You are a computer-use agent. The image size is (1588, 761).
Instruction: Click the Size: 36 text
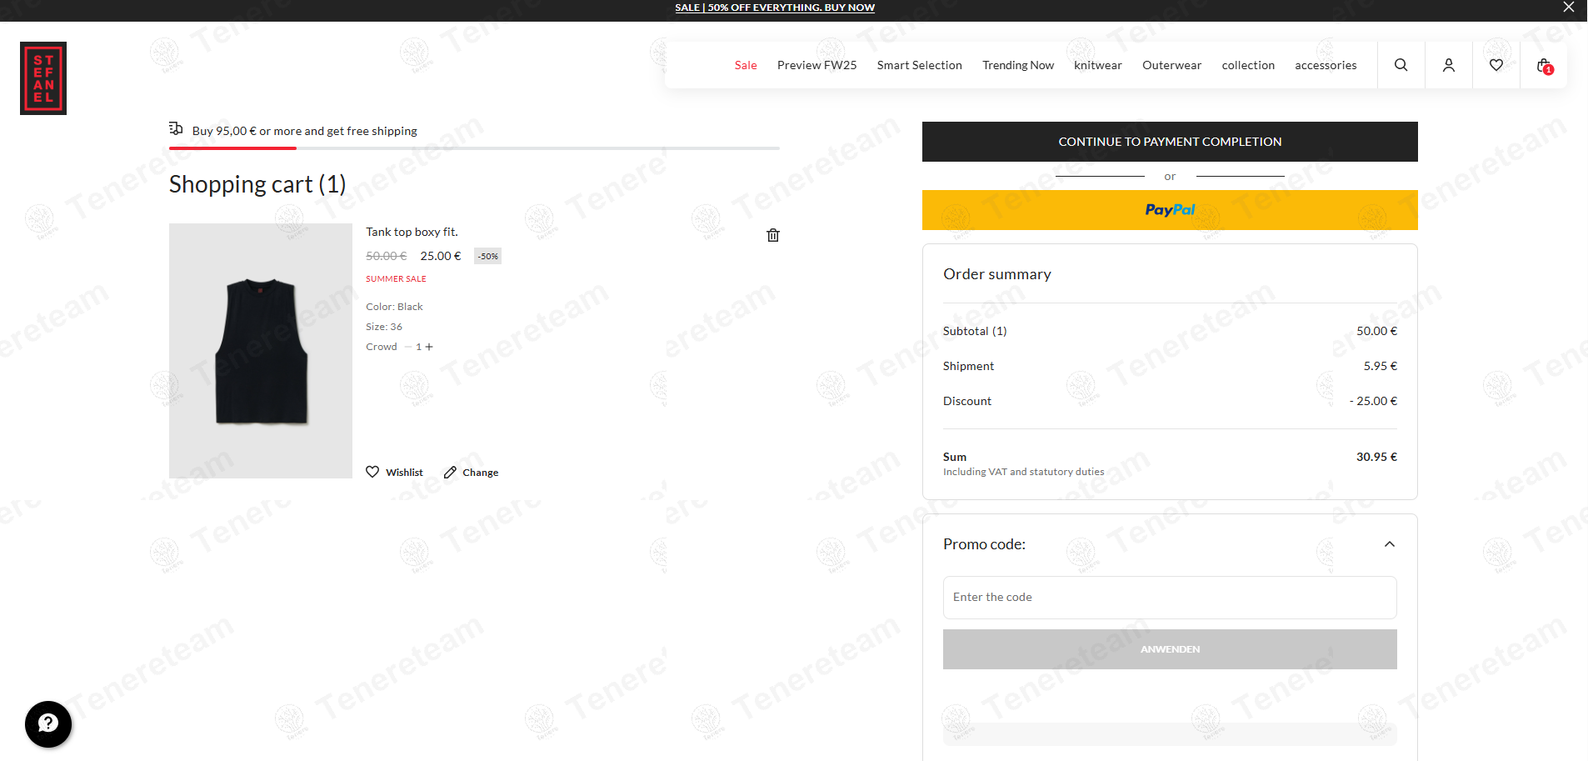point(384,327)
